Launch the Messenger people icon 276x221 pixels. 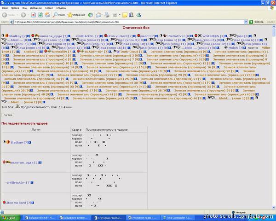[139, 15]
